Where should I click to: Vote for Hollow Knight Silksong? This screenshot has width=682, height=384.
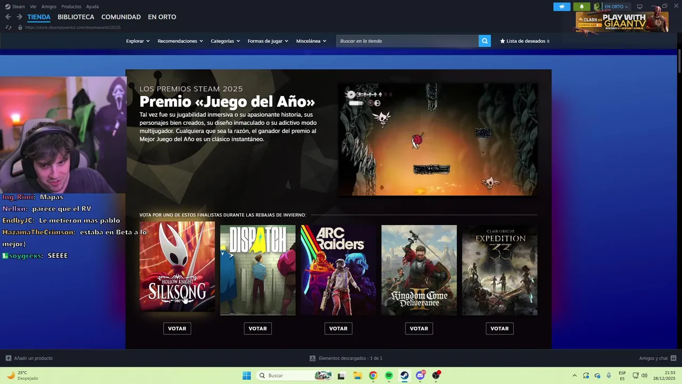(177, 329)
